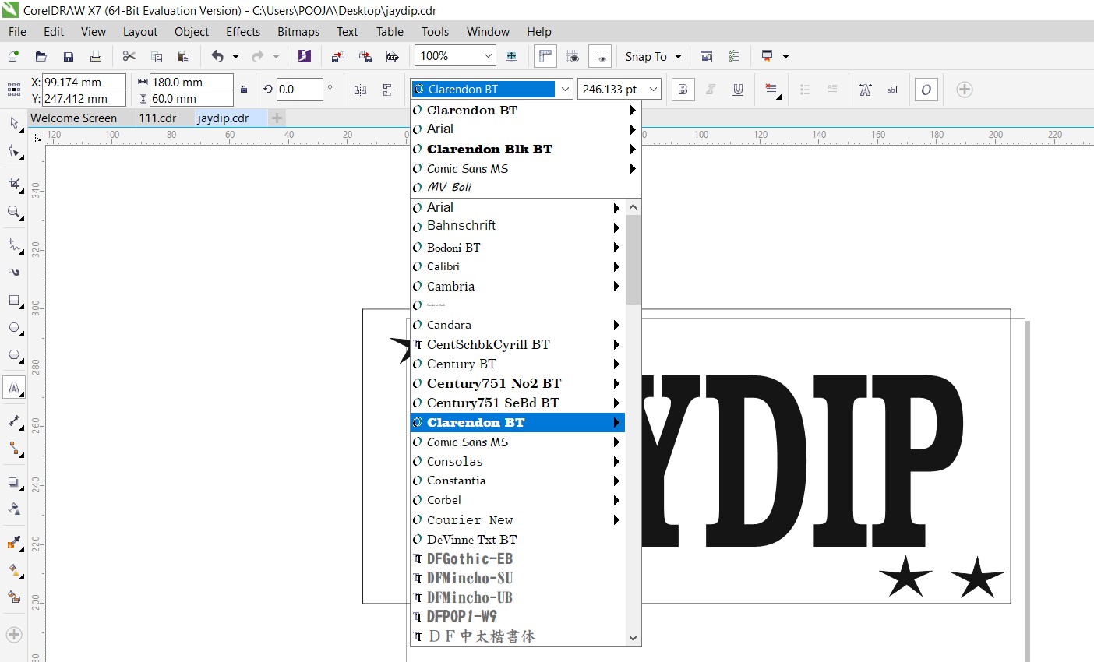Select the Interactive Fill tool
The width and height of the screenshot is (1094, 662).
point(14,570)
